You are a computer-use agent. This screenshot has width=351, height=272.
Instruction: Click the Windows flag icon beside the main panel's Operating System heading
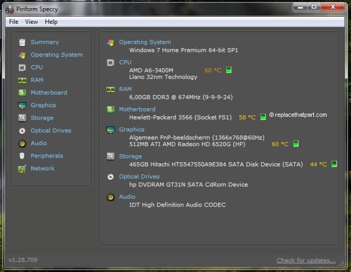click(x=110, y=42)
